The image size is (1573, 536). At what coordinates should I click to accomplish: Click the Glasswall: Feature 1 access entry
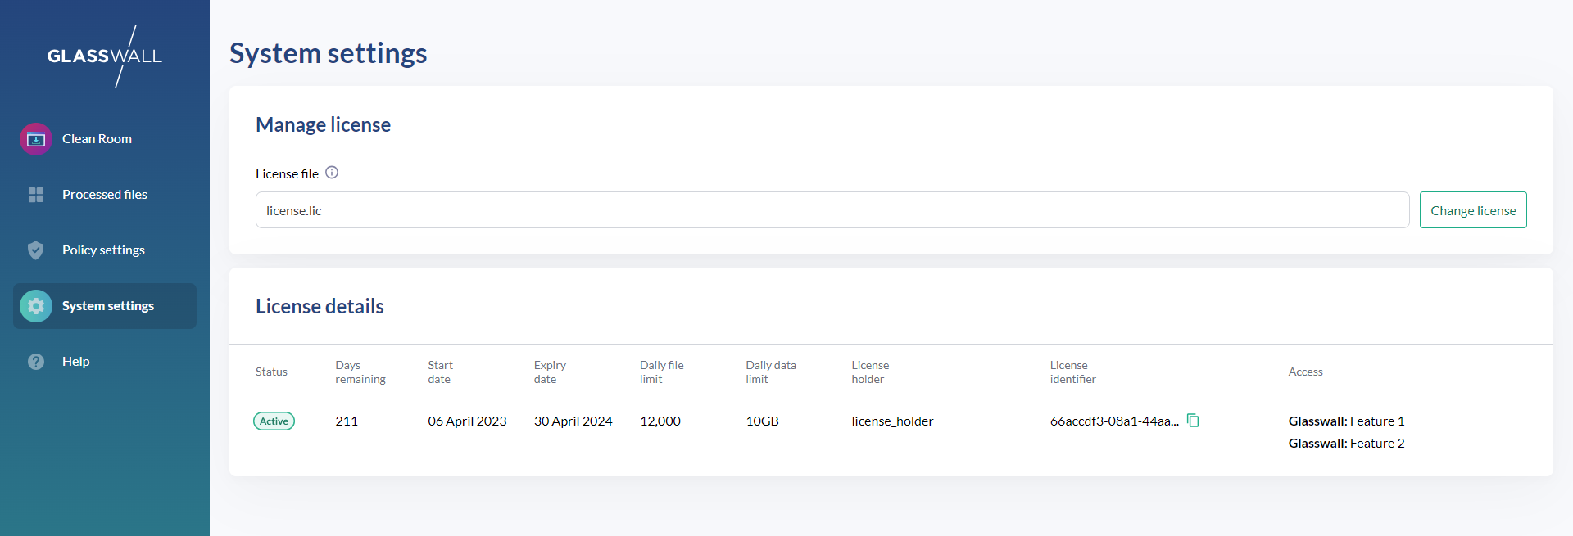tap(1346, 421)
